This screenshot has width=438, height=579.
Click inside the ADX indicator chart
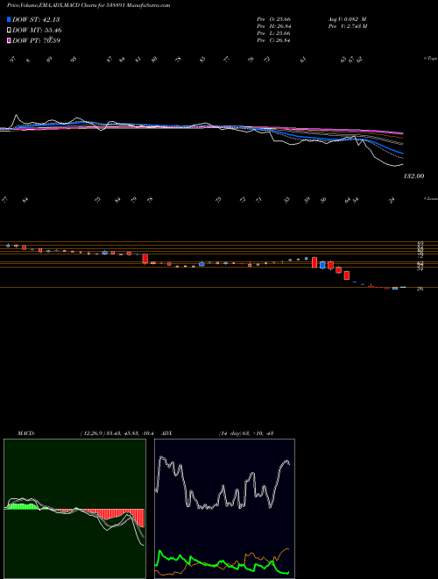pyautogui.click(x=224, y=509)
